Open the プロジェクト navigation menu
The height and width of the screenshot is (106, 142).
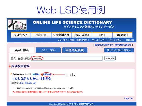(21, 35)
